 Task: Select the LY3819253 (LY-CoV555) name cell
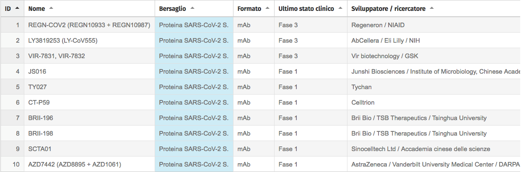pos(63,41)
